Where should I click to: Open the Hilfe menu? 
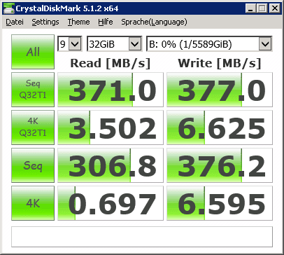[106, 22]
